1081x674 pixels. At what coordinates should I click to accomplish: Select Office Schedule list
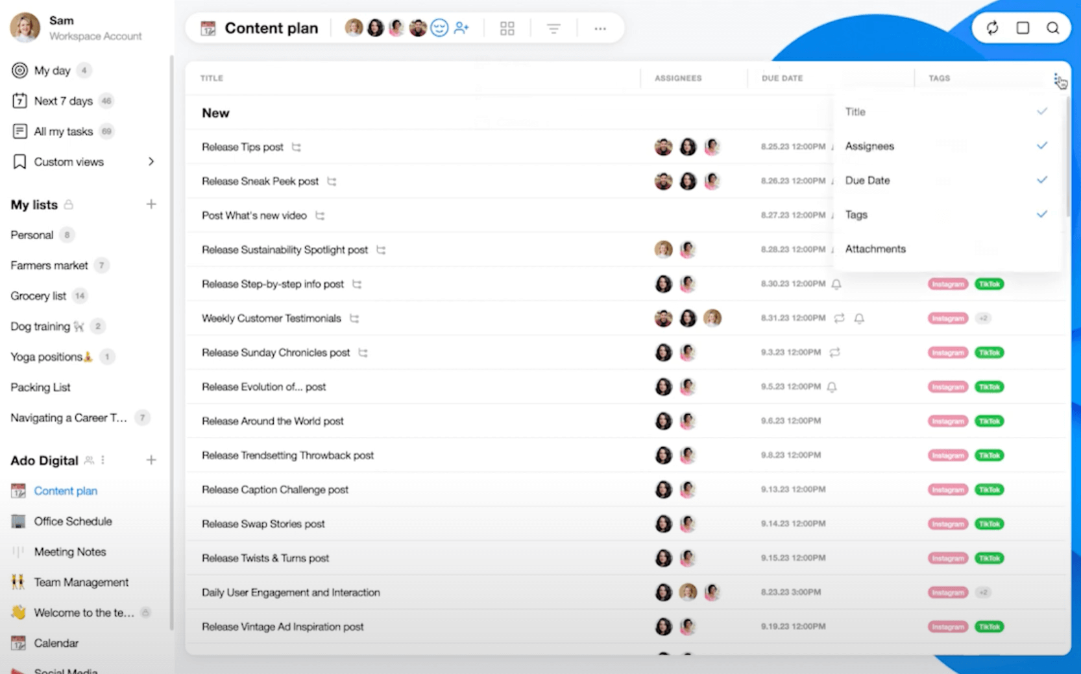[73, 521]
